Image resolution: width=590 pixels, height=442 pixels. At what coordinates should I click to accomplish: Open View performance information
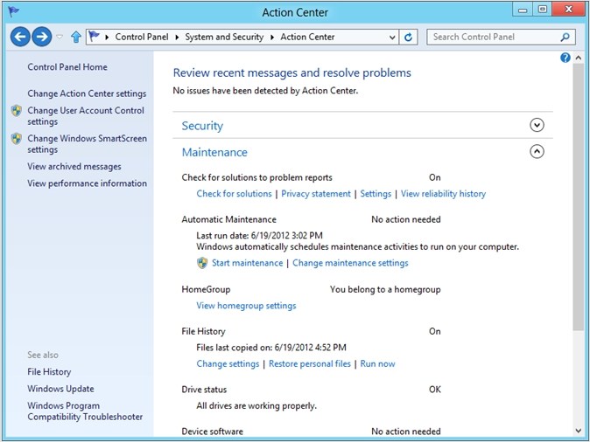coord(87,183)
